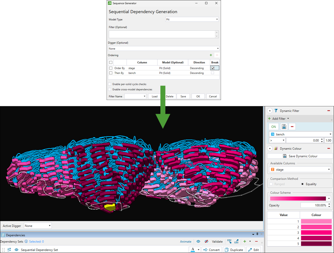Open the Model Type dropdown
This screenshot has height=253, width=334.
(x=192, y=20)
